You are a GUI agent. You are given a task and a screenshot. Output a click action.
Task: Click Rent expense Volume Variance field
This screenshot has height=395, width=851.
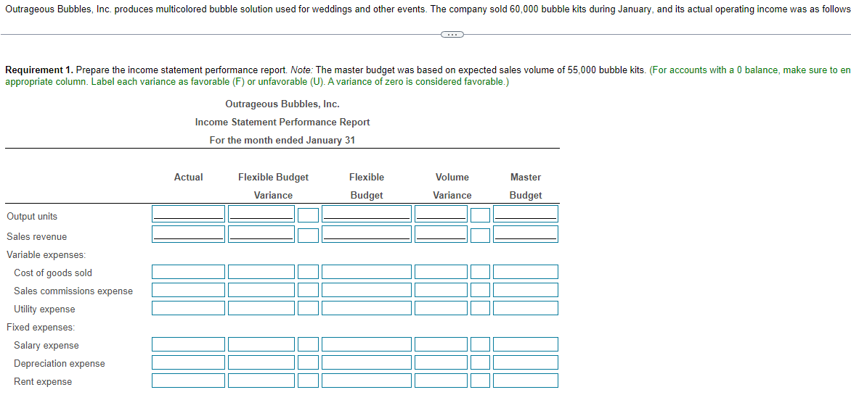point(441,381)
